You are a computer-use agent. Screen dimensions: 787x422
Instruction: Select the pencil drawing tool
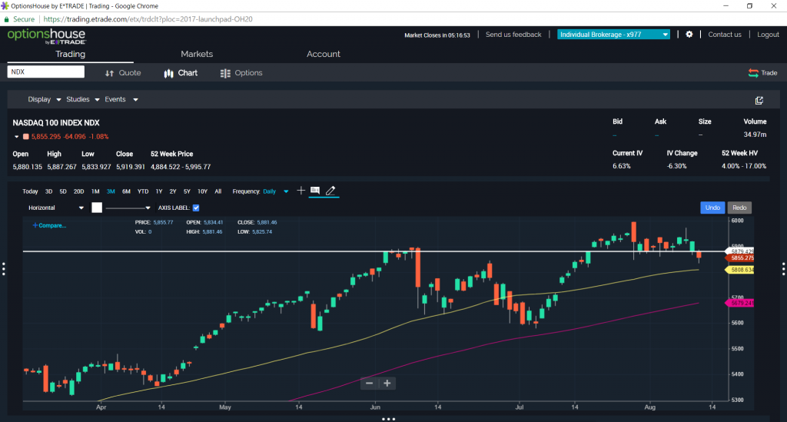(x=330, y=191)
